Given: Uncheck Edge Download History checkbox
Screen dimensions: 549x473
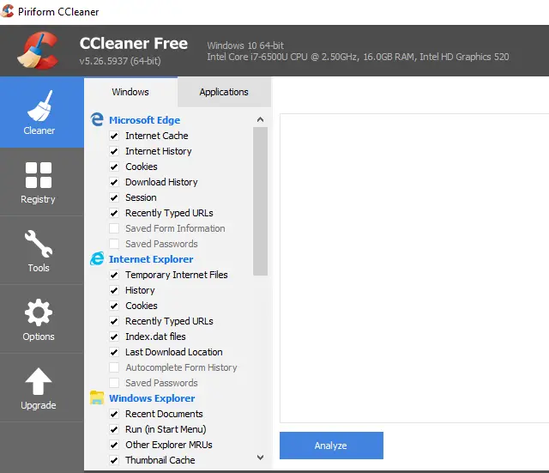Looking at the screenshot, I should click(114, 182).
